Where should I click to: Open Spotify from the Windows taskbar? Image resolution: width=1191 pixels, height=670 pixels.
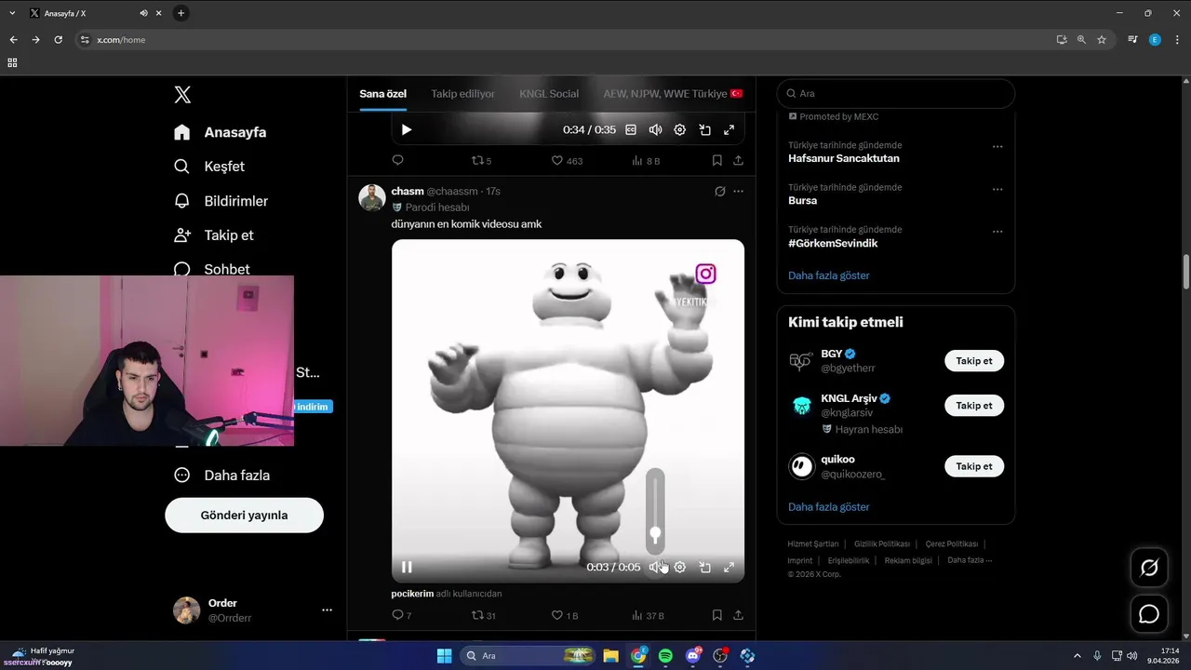pyautogui.click(x=665, y=656)
